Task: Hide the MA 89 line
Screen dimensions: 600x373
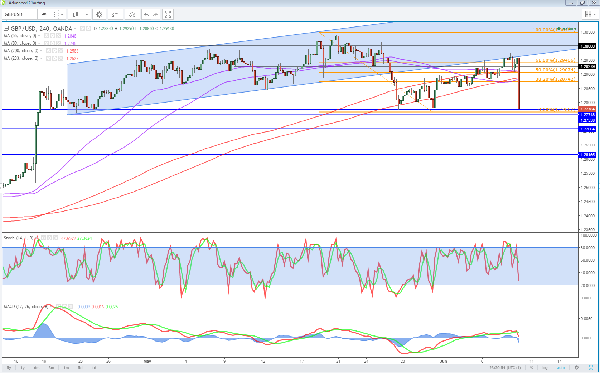Action: [x=47, y=43]
